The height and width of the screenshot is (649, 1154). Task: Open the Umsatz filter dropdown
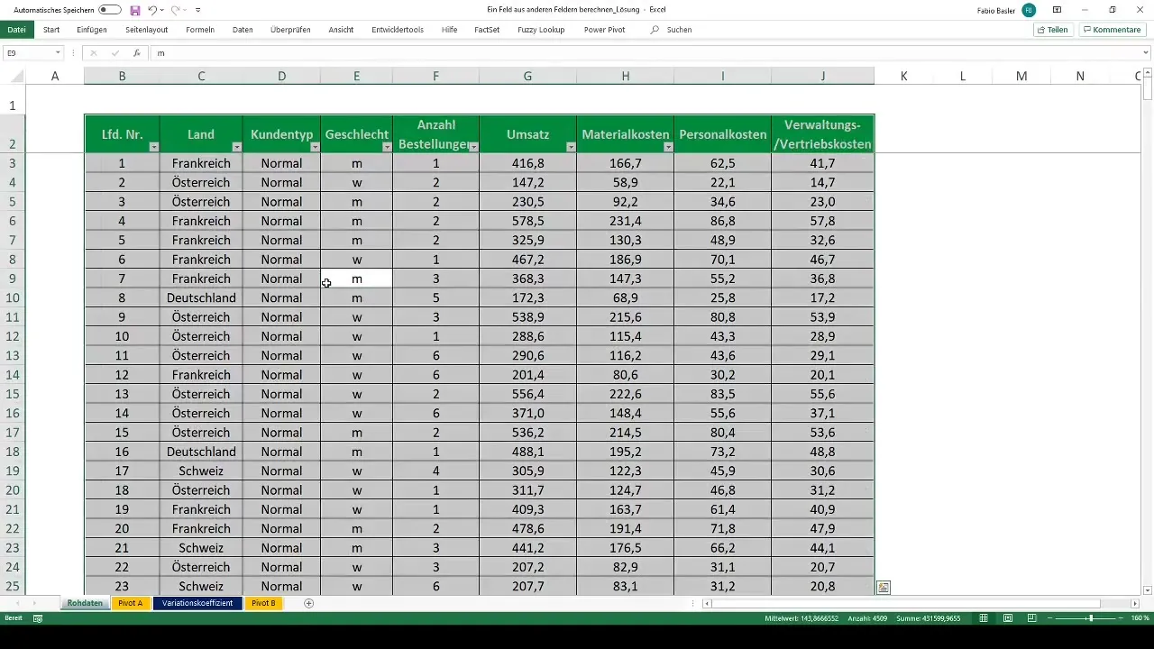pyautogui.click(x=571, y=146)
